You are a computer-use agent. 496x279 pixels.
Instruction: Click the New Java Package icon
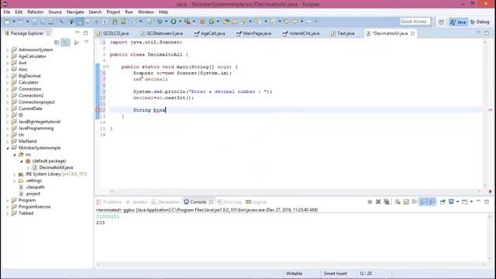point(202,22)
